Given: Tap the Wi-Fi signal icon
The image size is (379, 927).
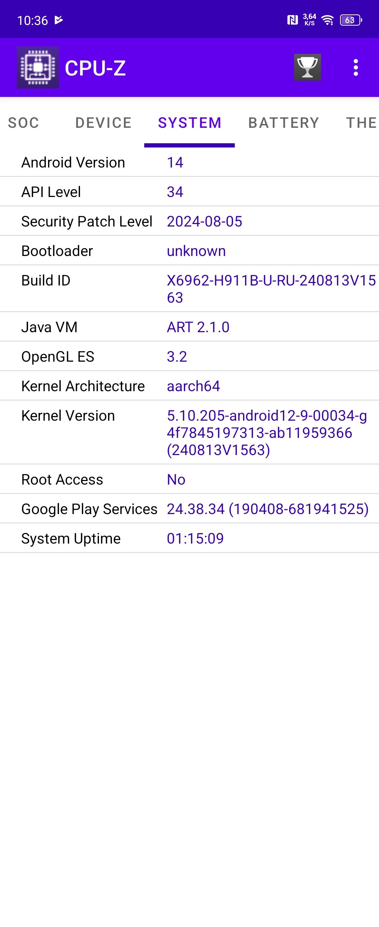Looking at the screenshot, I should click(327, 20).
